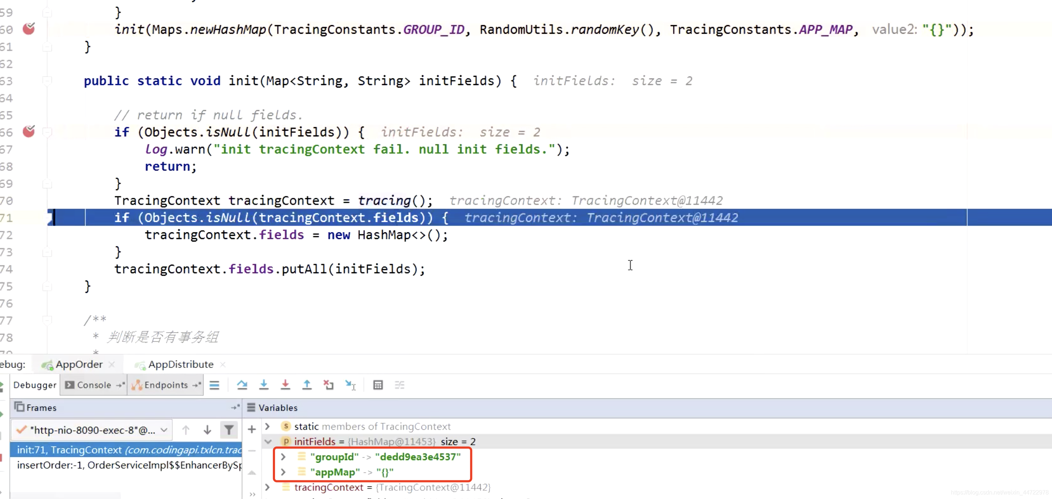Expand the groupId entry in initFields
1052x499 pixels.
[282, 457]
